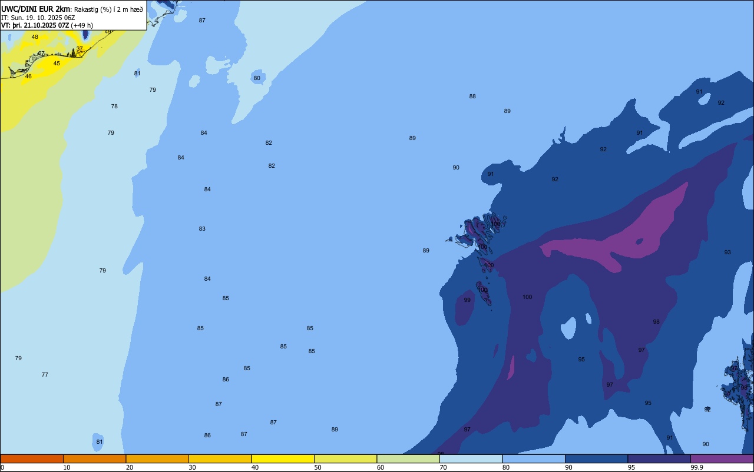Click the pale blue 70–80 legend swatch

[471, 458]
